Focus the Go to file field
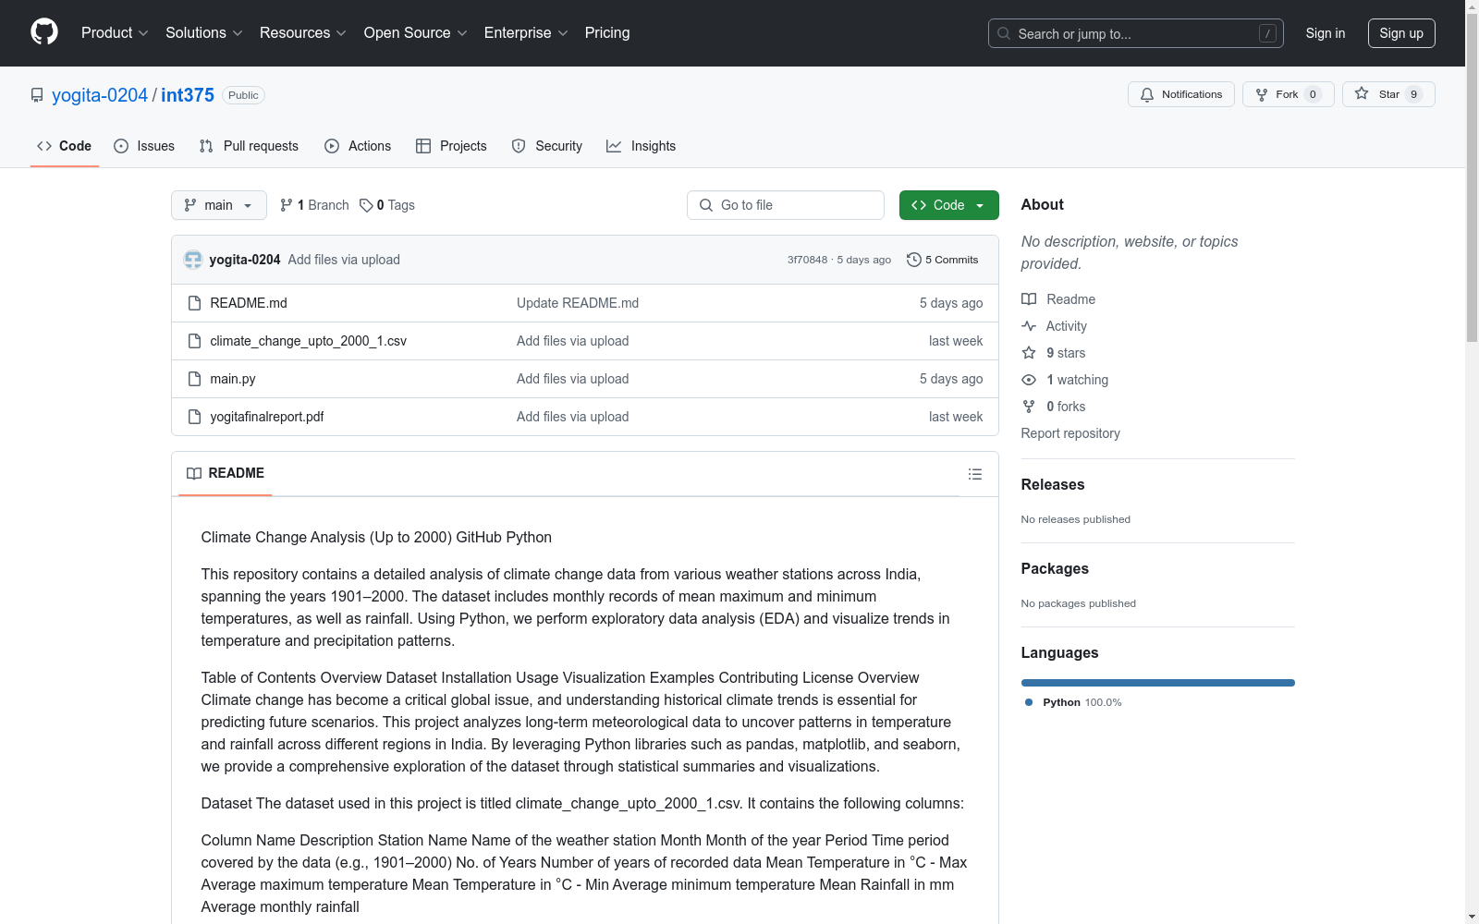 [786, 205]
